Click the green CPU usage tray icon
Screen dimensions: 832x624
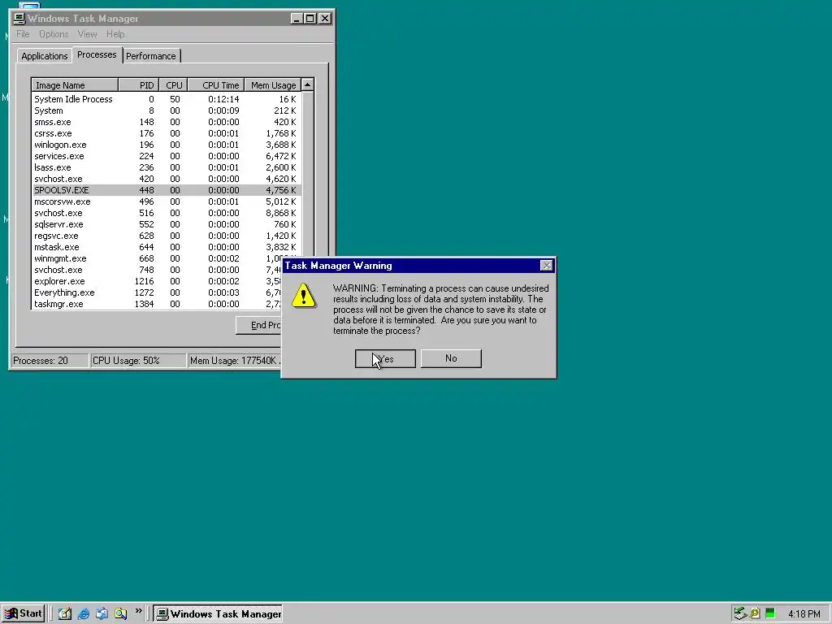point(770,614)
